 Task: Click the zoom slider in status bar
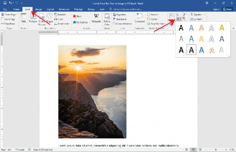coord(216,149)
